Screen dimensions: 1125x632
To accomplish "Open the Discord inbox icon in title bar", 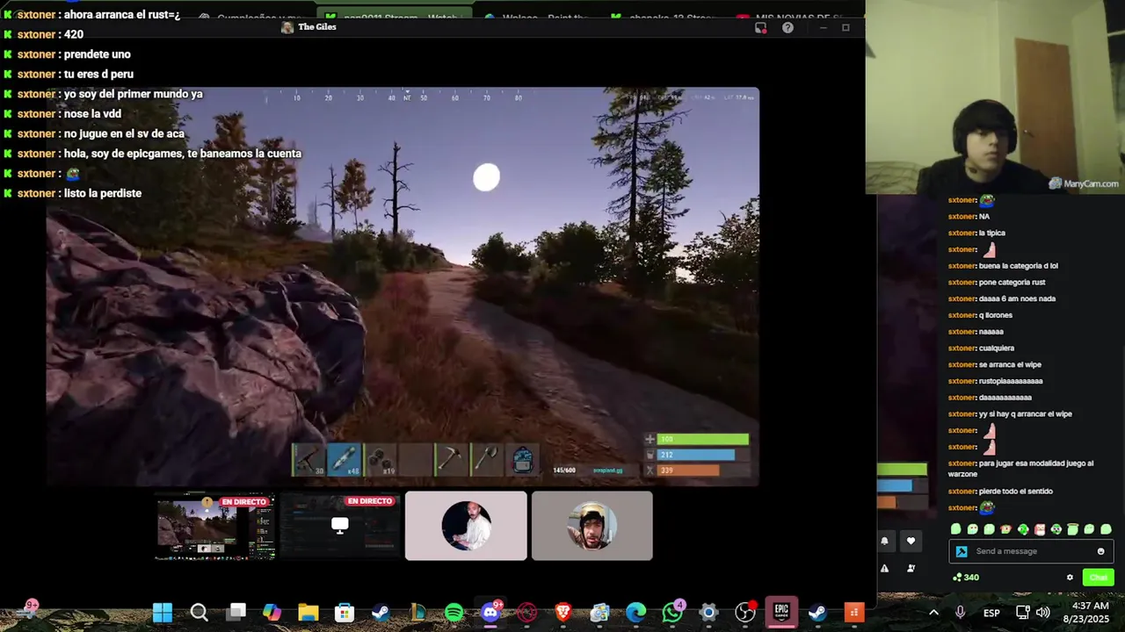I will coord(761,27).
